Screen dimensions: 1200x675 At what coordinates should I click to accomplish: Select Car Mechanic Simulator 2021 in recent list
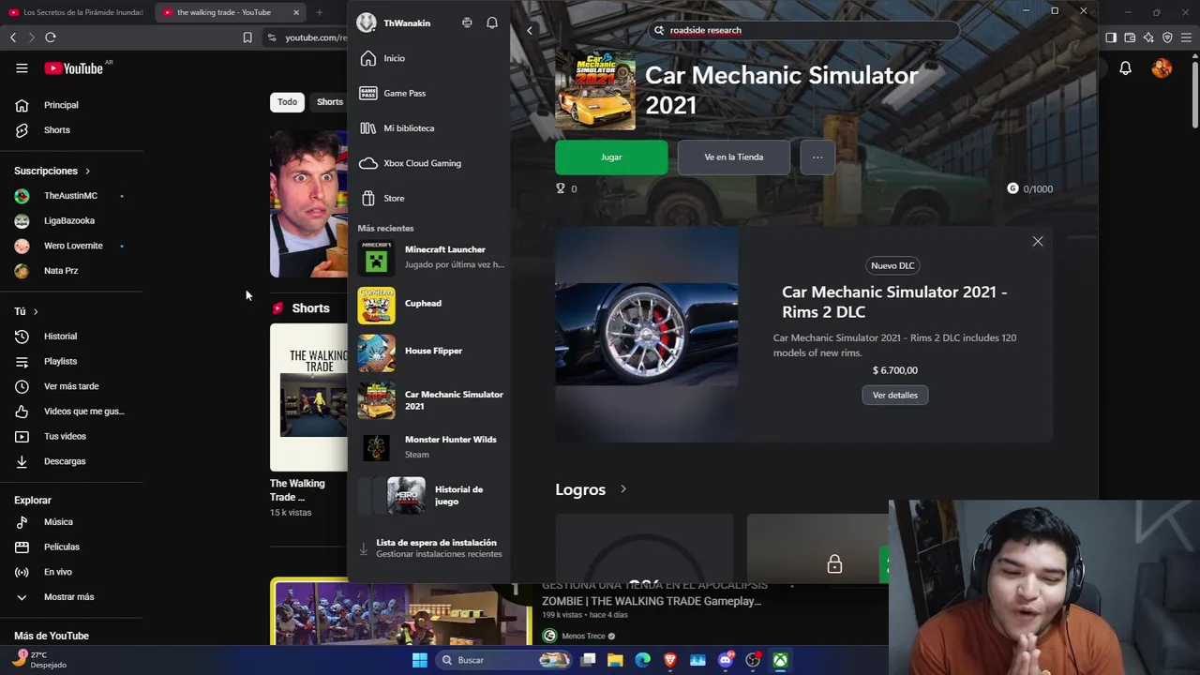[430, 400]
